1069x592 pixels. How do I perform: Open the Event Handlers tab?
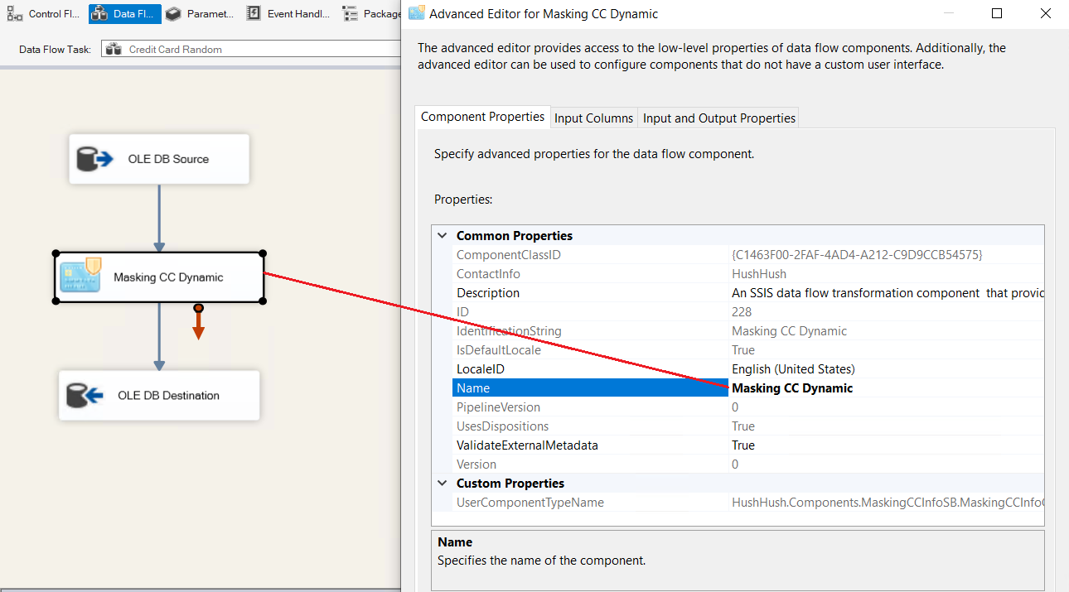tap(288, 14)
